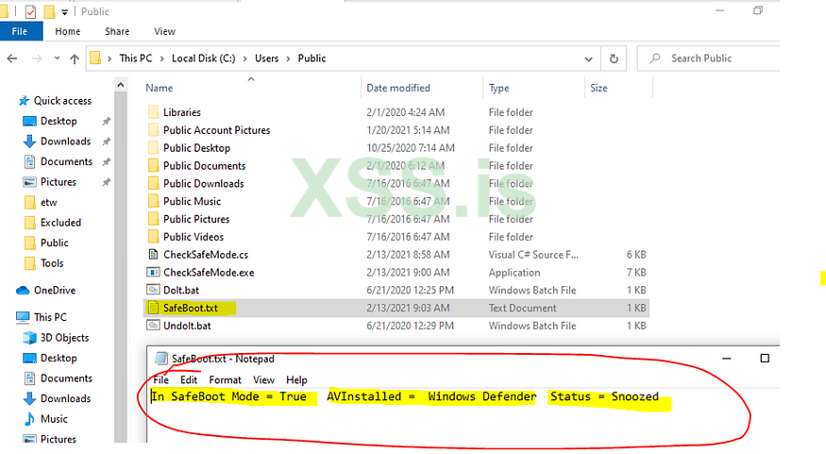The image size is (826, 454).
Task: Select Downloads under Quick access
Action: [x=65, y=142]
